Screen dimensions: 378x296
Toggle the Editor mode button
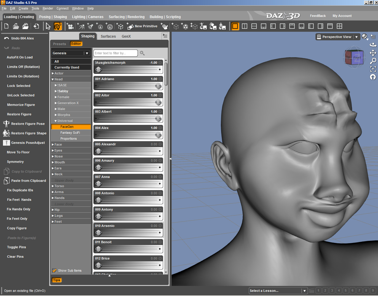tap(76, 44)
